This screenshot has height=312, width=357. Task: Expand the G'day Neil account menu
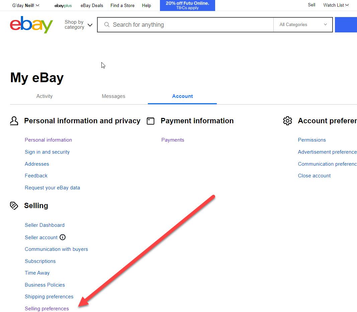pos(26,5)
